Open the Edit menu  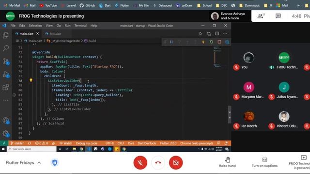coord(22,26)
